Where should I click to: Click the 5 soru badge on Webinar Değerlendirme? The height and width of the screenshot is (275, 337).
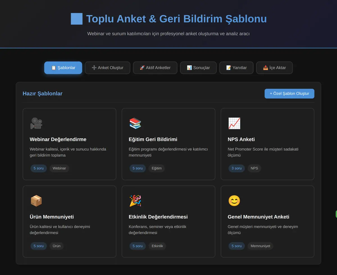(x=39, y=168)
